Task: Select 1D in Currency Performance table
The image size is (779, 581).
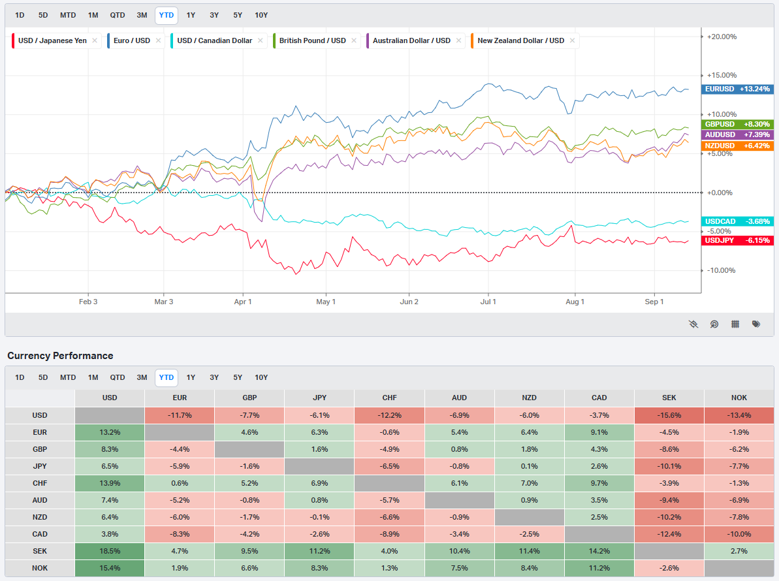Action: [x=20, y=377]
